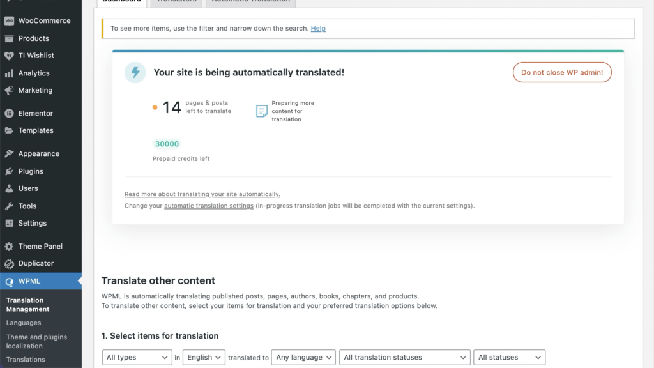Open the automatic translation settings link
Viewport: 654px width, 368px height.
pos(209,206)
